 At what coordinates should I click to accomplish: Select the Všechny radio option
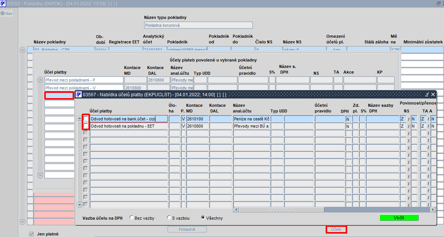[203, 217]
